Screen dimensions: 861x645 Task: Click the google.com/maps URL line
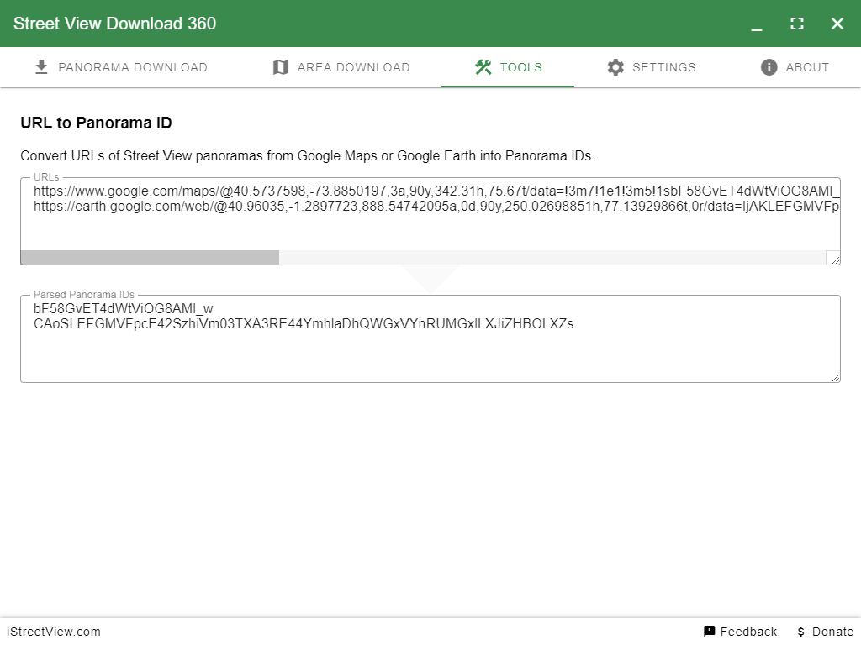[436, 191]
